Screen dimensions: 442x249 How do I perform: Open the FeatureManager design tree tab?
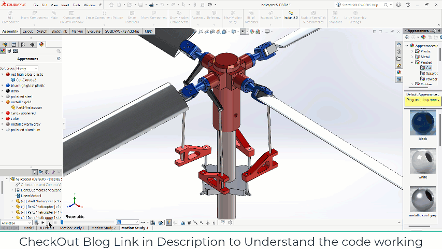click(5, 45)
